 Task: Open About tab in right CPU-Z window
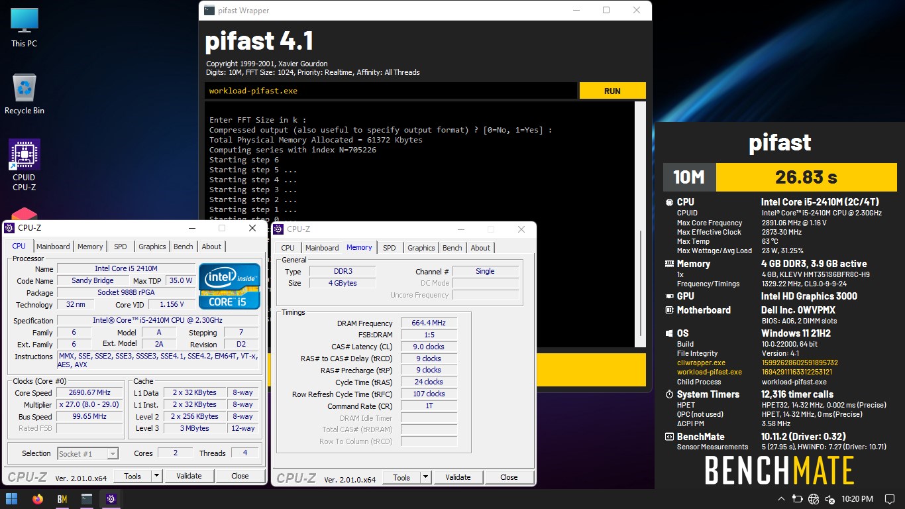coord(480,248)
